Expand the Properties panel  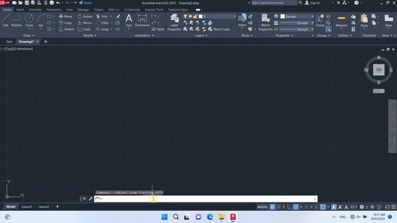(x=284, y=35)
